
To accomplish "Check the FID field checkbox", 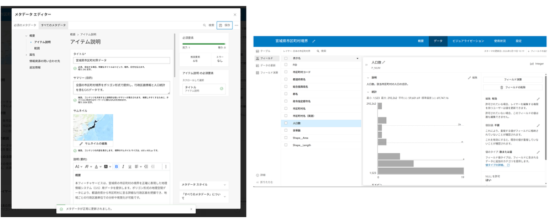I will pos(286,65).
